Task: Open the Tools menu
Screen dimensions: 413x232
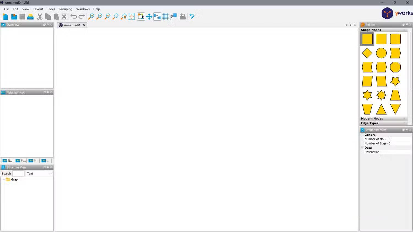Action: pos(51,9)
